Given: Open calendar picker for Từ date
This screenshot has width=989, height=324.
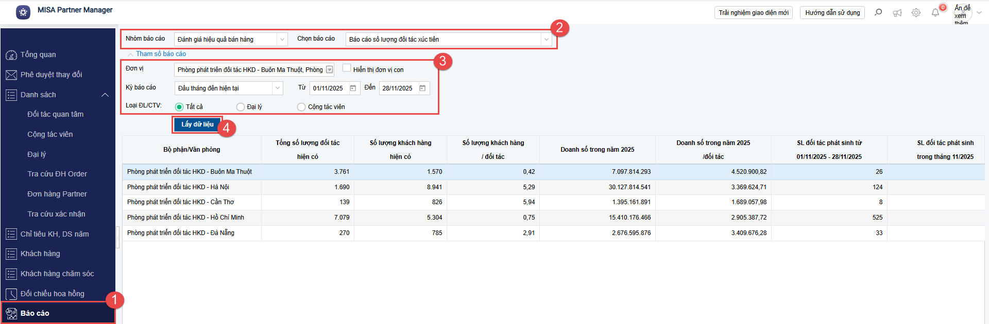Looking at the screenshot, I should pyautogui.click(x=353, y=88).
